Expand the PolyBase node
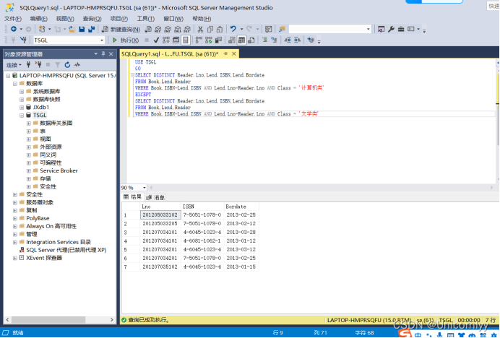This screenshot has width=500, height=338. [x=15, y=218]
